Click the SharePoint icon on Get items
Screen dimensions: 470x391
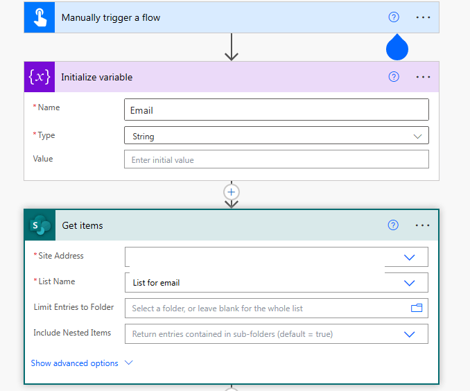click(40, 225)
